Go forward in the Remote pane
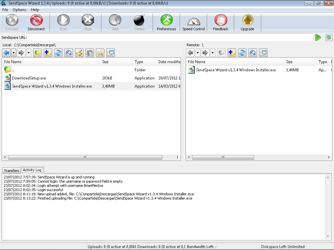334x250 pixels. (205, 53)
